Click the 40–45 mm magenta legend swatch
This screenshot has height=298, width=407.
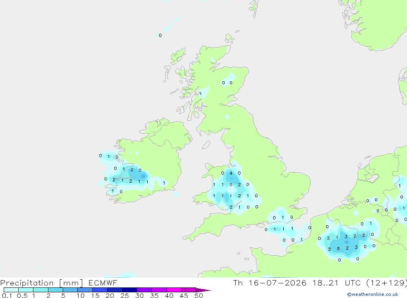(174, 290)
